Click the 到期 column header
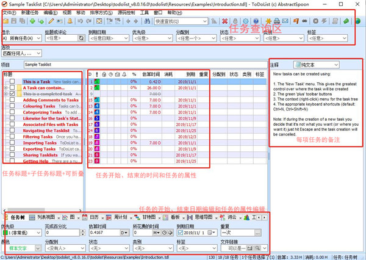 190,73
